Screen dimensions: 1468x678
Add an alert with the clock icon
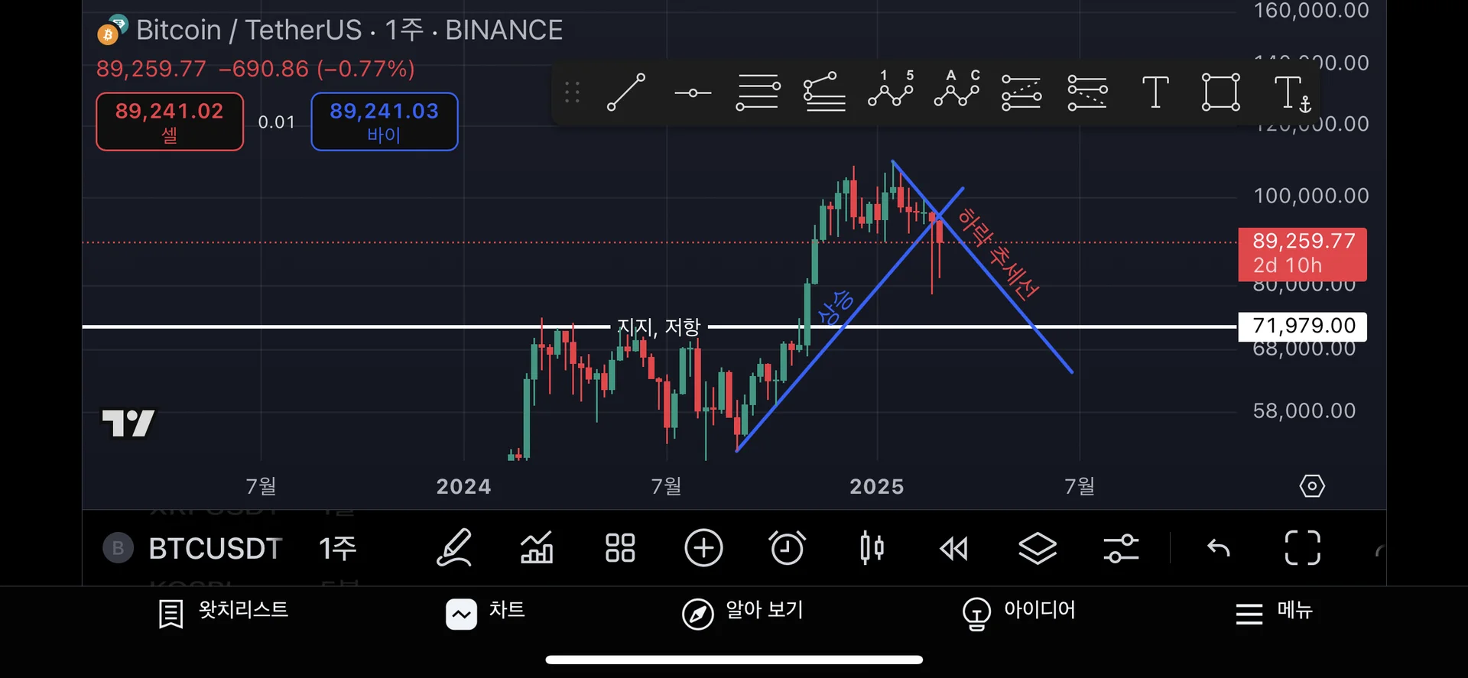click(787, 548)
